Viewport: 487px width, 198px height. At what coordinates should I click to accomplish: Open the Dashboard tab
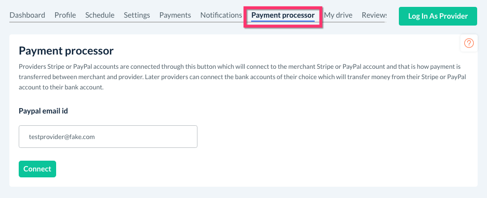[x=27, y=15]
